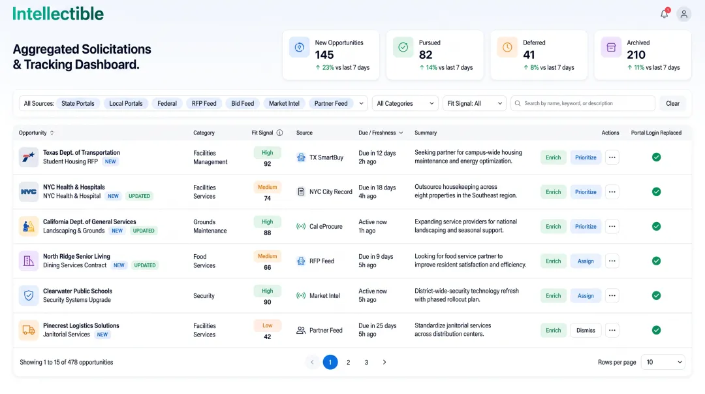Open more actions for NYC Health row

point(612,192)
